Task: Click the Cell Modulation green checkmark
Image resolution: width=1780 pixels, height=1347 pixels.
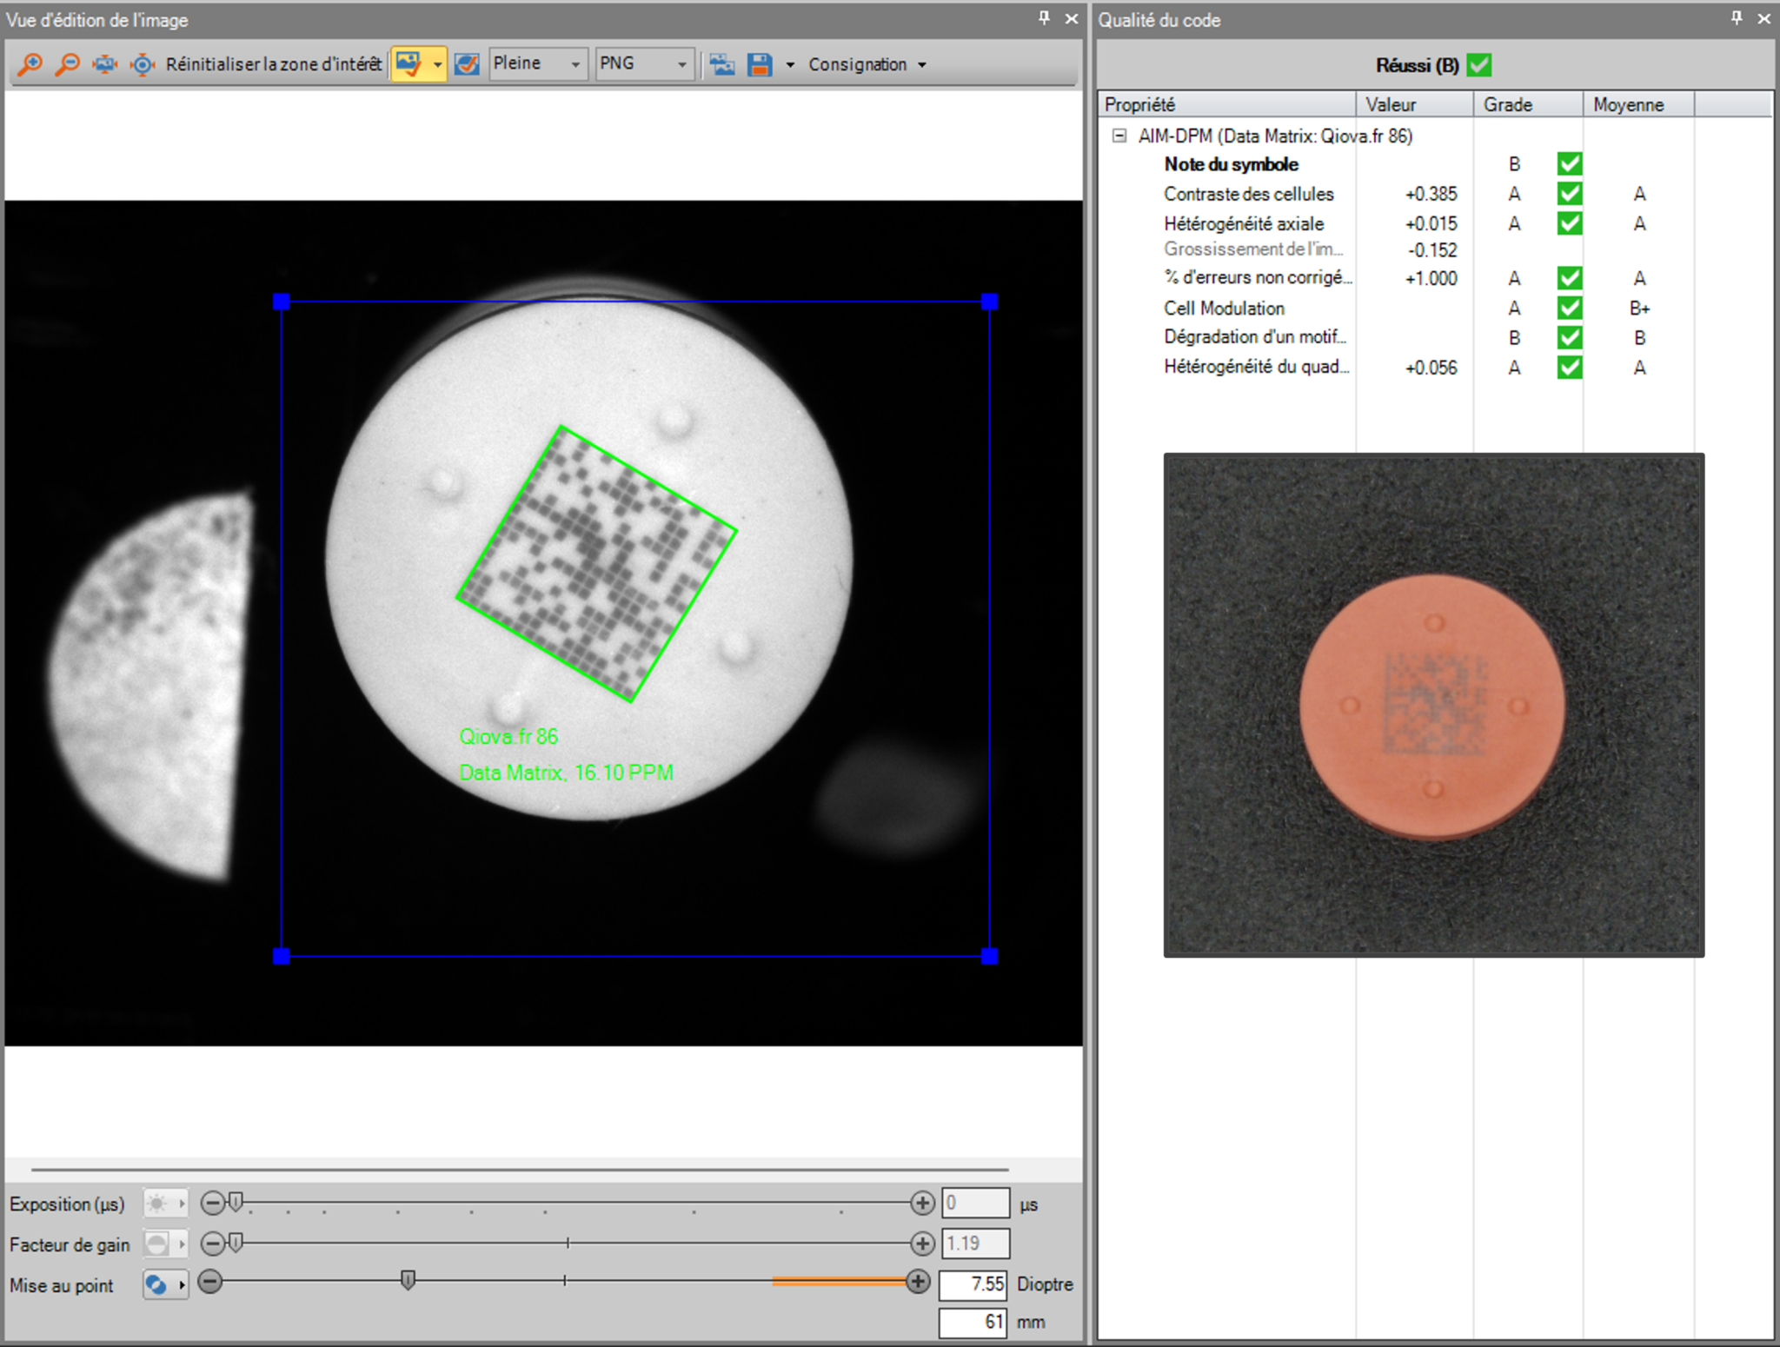Action: coord(1570,308)
